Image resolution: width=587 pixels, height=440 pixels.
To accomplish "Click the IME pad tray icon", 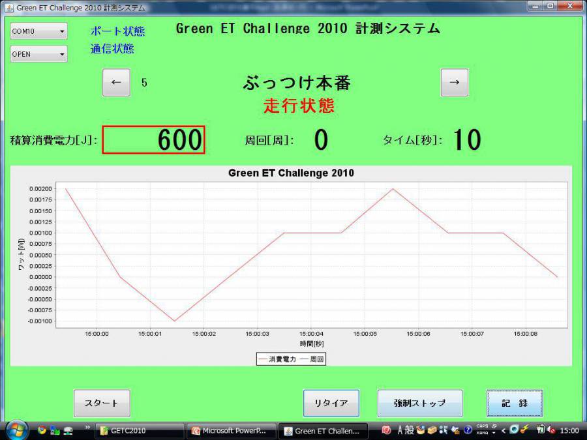I will [x=421, y=430].
